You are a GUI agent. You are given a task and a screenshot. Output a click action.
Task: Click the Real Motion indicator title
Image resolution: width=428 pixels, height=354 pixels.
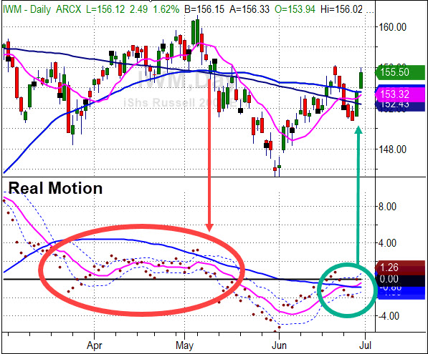tap(55, 188)
